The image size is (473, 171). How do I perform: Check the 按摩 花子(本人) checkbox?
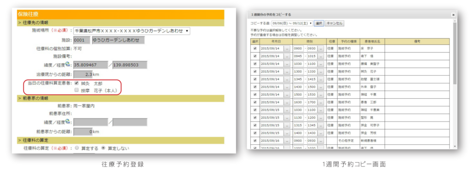point(77,90)
